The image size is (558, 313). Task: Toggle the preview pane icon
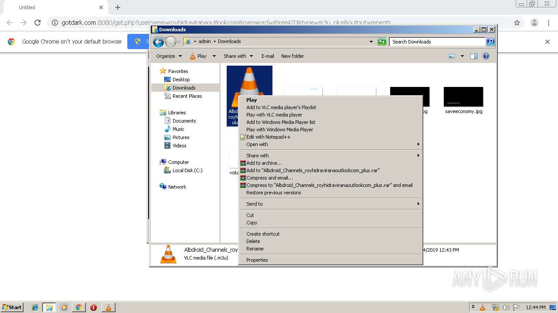coord(474,56)
